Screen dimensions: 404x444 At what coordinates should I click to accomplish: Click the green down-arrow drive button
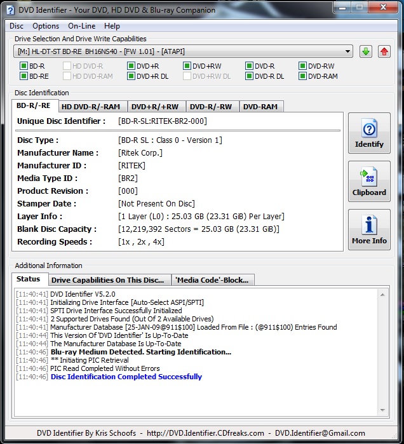[366, 51]
